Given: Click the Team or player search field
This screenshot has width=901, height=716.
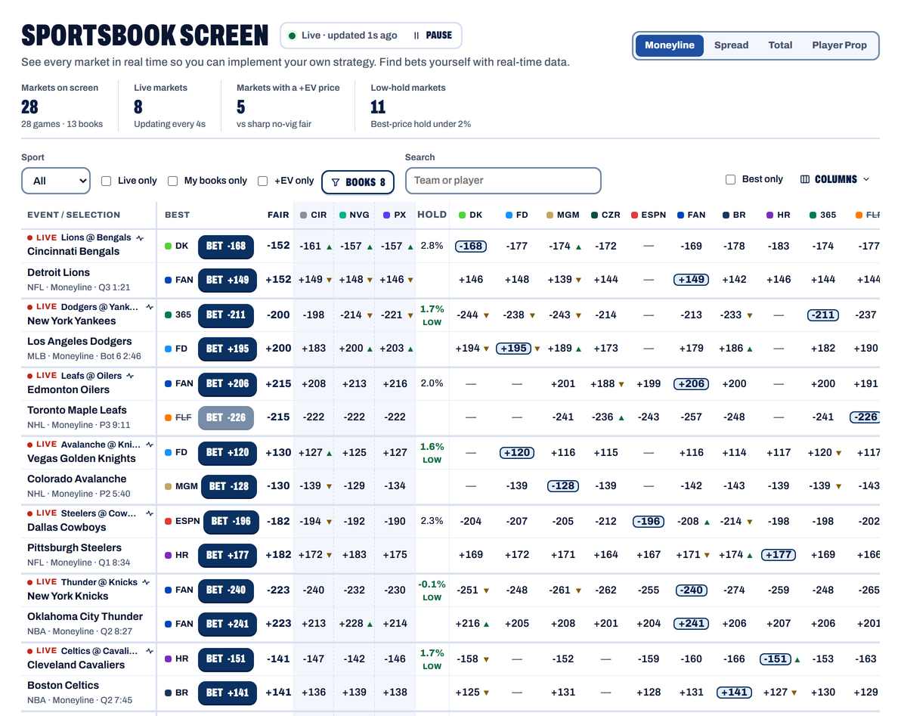Looking at the screenshot, I should coord(503,181).
